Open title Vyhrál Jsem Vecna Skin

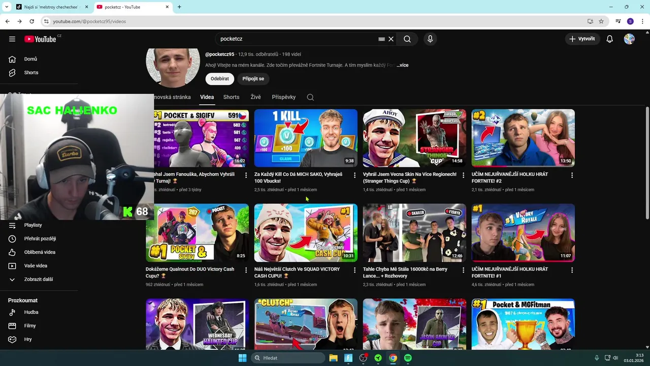point(410,177)
